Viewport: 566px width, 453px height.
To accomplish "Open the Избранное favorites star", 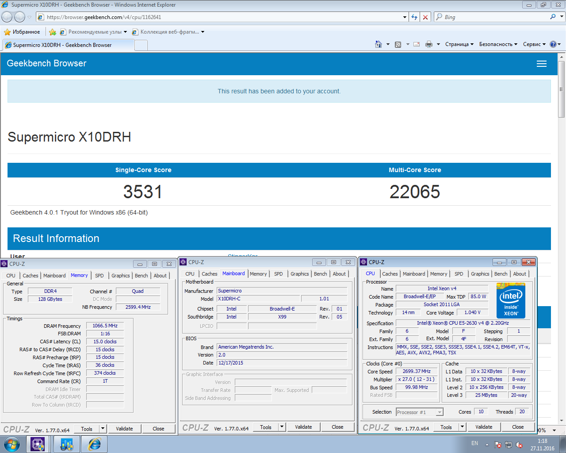I will (x=22, y=32).
